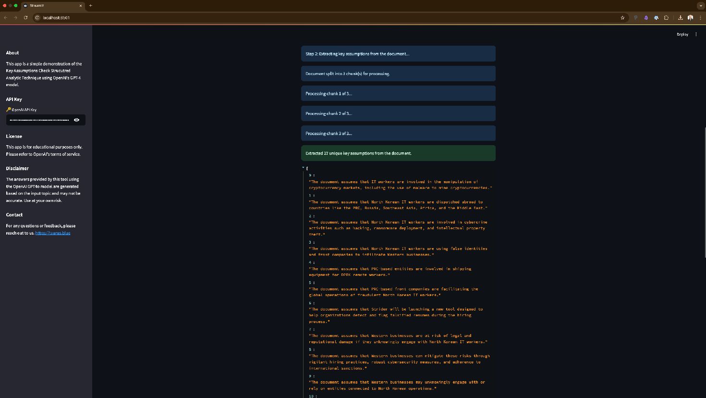Go back using the browser back arrow
This screenshot has height=398, width=706.
[x=5, y=18]
